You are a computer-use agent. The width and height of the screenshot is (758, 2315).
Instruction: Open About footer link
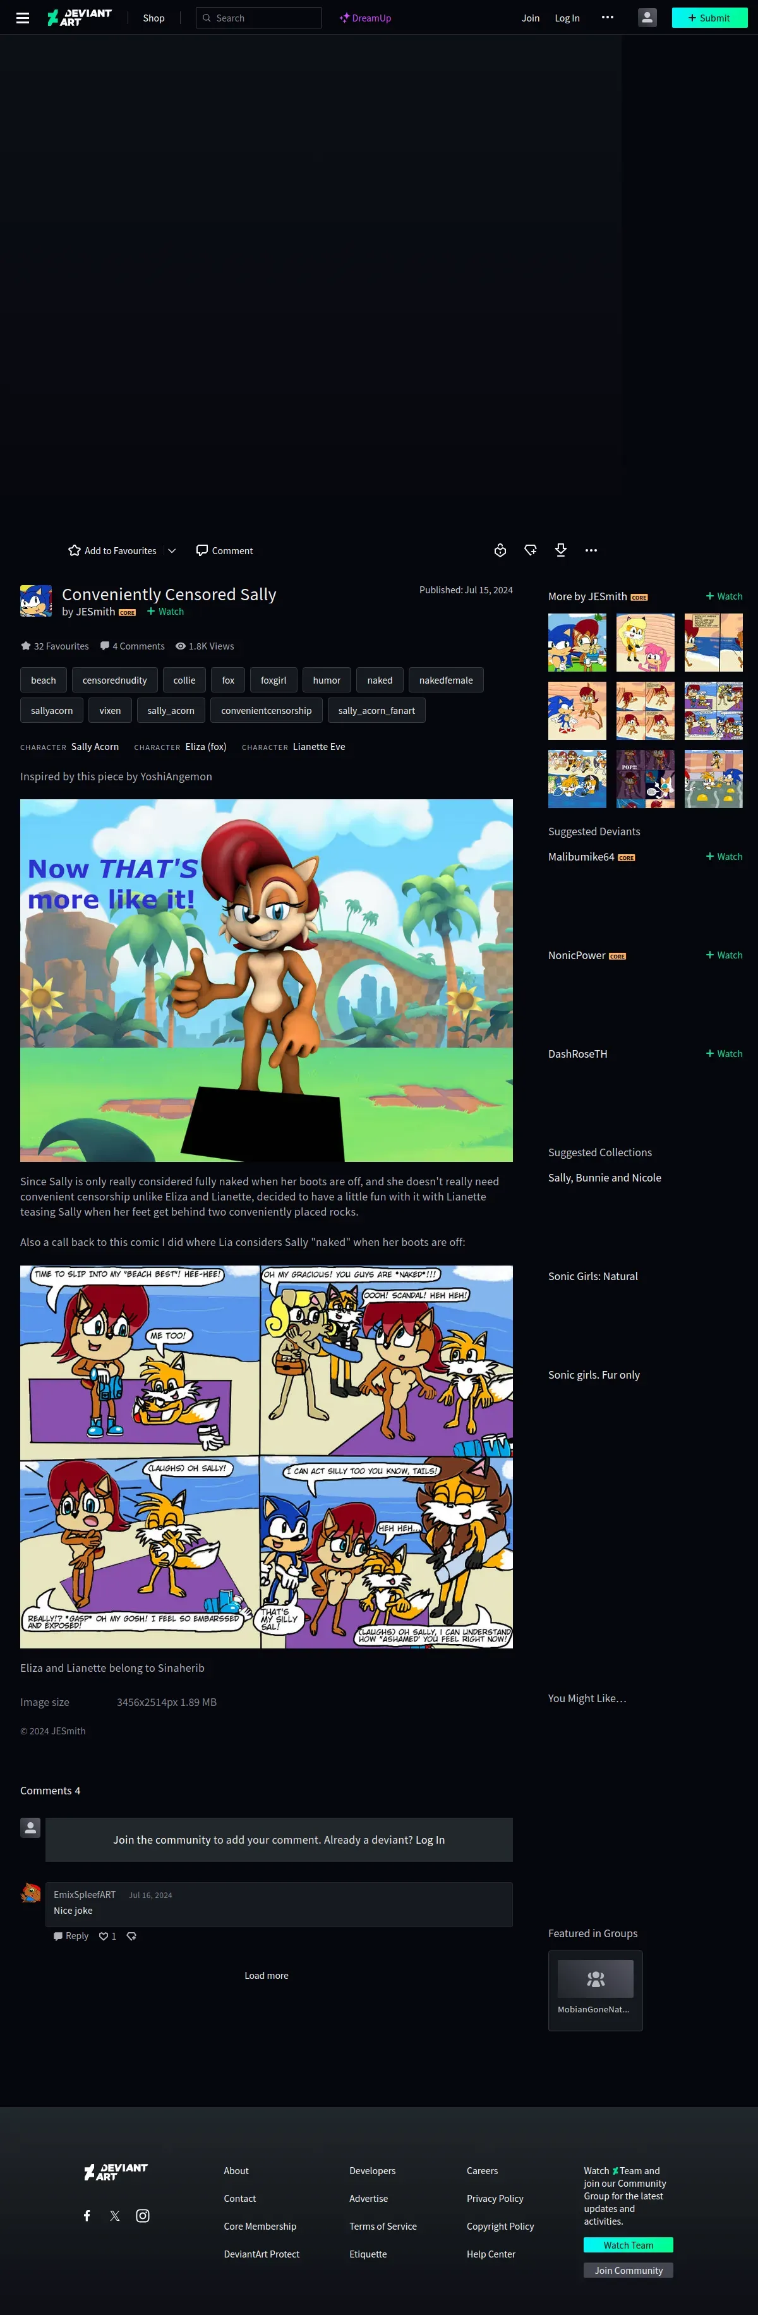click(x=236, y=2171)
